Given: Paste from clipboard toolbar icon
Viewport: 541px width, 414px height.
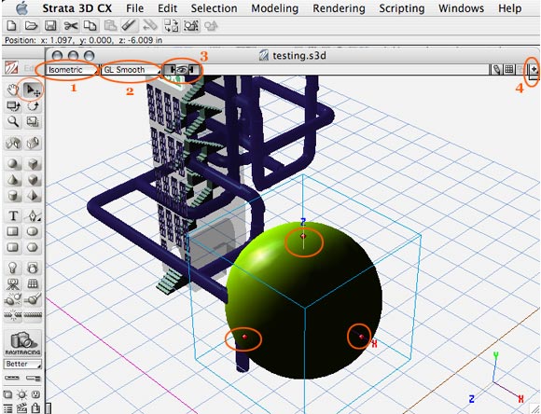Looking at the screenshot, I should tap(110, 26).
